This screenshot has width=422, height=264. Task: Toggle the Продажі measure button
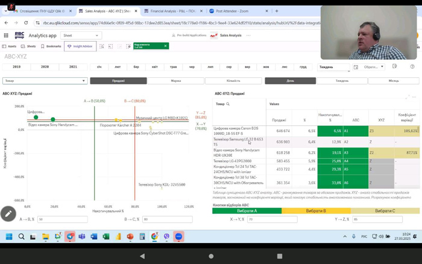pyautogui.click(x=118, y=80)
